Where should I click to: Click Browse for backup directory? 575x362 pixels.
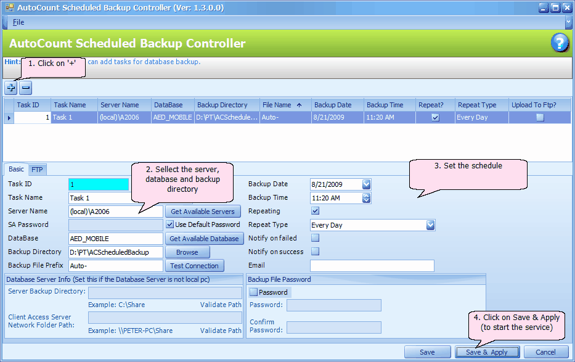click(x=187, y=252)
